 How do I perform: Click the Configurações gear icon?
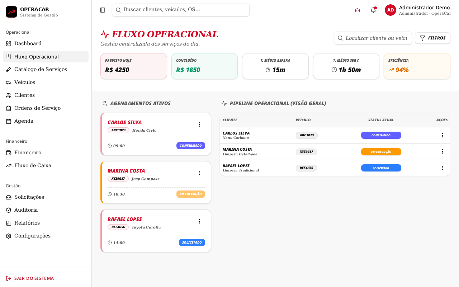[9, 236]
